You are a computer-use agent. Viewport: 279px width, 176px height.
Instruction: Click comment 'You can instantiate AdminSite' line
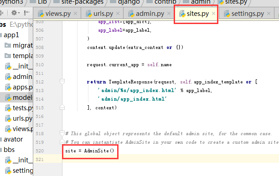point(172,142)
